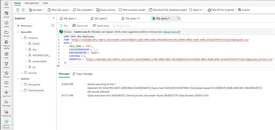This screenshot has width=275, height=130.
Task: Open Query activity from the toolbar
Action: [x=106, y=10]
